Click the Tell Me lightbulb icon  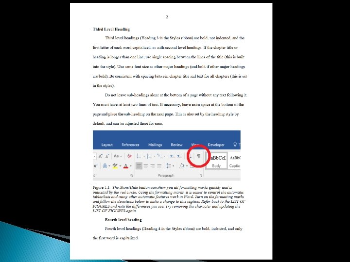pos(235,145)
